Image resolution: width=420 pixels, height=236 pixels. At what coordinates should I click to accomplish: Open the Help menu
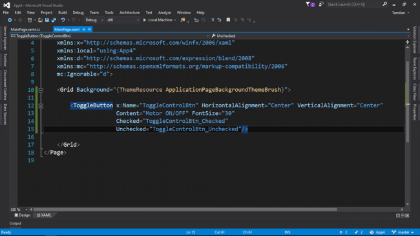click(x=200, y=12)
